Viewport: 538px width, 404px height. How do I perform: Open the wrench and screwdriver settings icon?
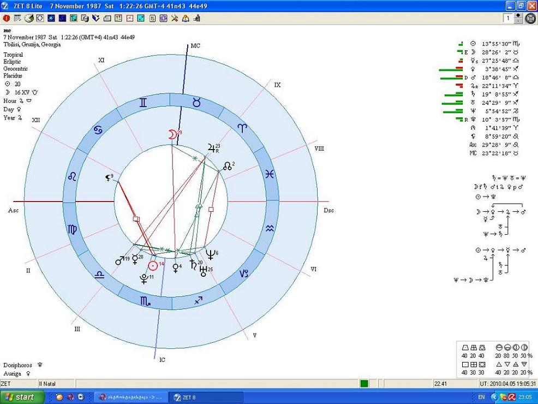174,18
